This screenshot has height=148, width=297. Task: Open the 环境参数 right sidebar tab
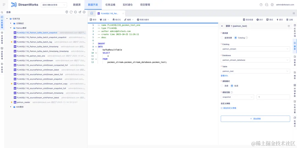tap(295, 90)
